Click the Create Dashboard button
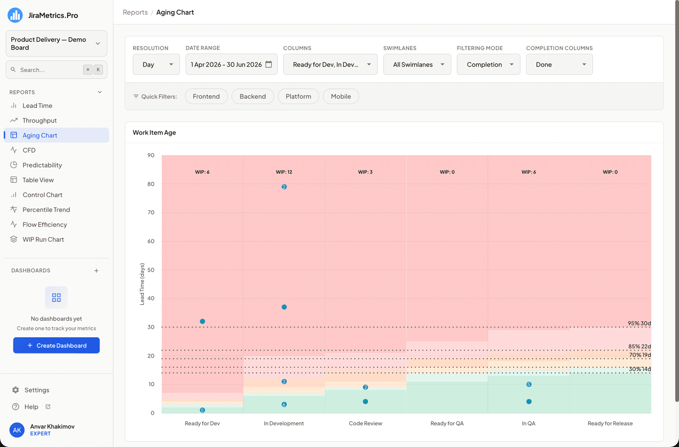The image size is (679, 447). click(x=57, y=346)
